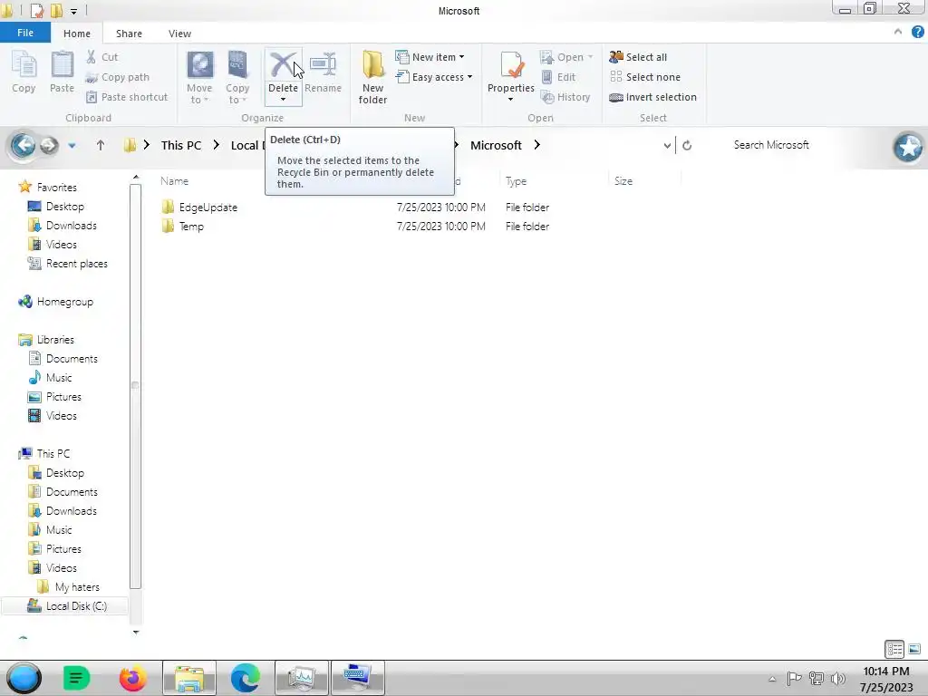Click Microsoft in the address breadcrumb
The height and width of the screenshot is (696, 928).
(x=496, y=146)
